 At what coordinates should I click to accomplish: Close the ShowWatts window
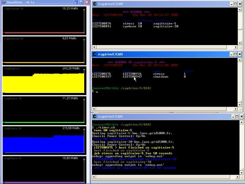[87, 2]
